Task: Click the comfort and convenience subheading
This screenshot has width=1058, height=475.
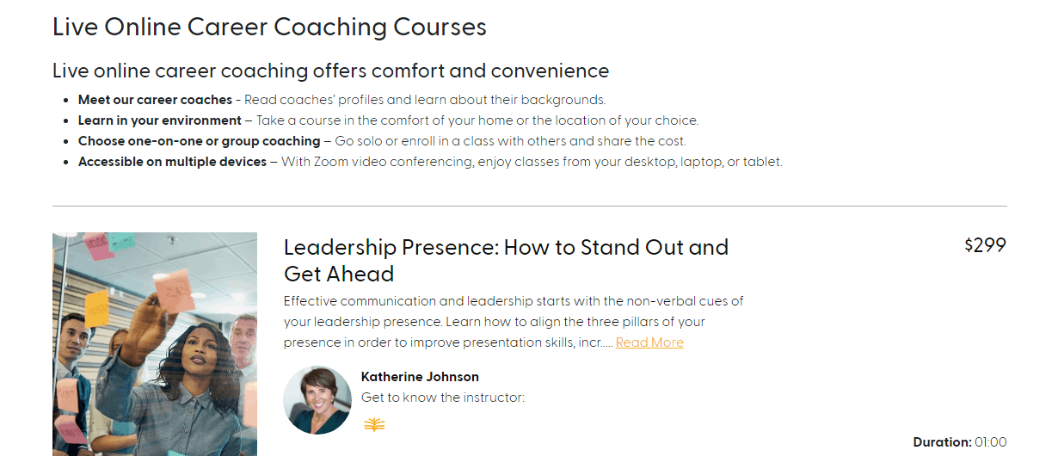Action: 330,71
